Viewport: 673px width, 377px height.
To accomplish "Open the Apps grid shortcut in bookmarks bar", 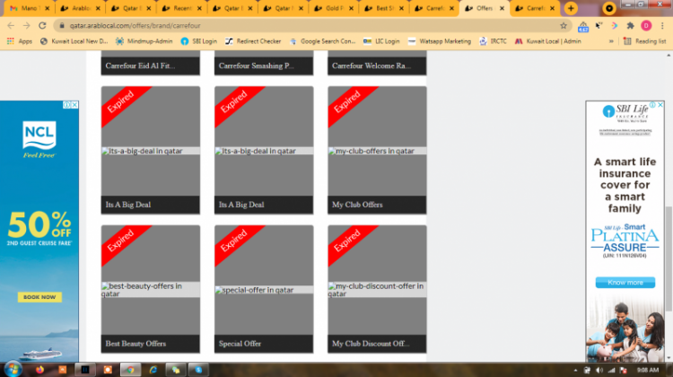I will click(x=20, y=41).
